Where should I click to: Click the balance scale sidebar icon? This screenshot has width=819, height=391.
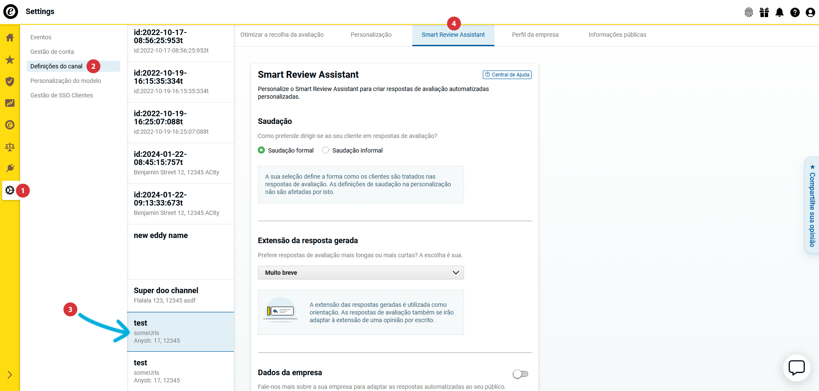pos(10,147)
